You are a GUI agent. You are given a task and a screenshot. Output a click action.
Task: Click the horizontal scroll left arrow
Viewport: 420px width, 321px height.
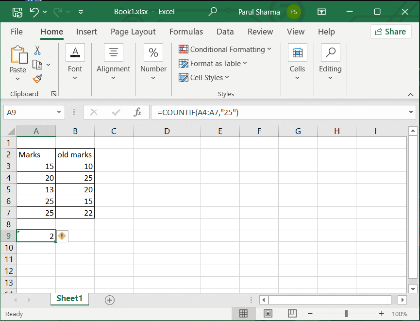pyautogui.click(x=264, y=300)
